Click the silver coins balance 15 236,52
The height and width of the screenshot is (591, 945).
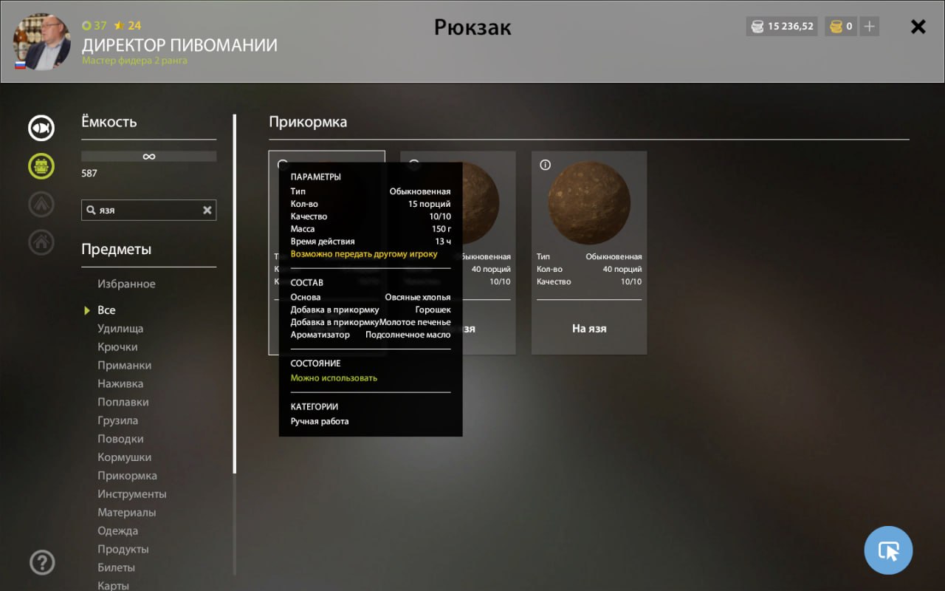click(783, 27)
